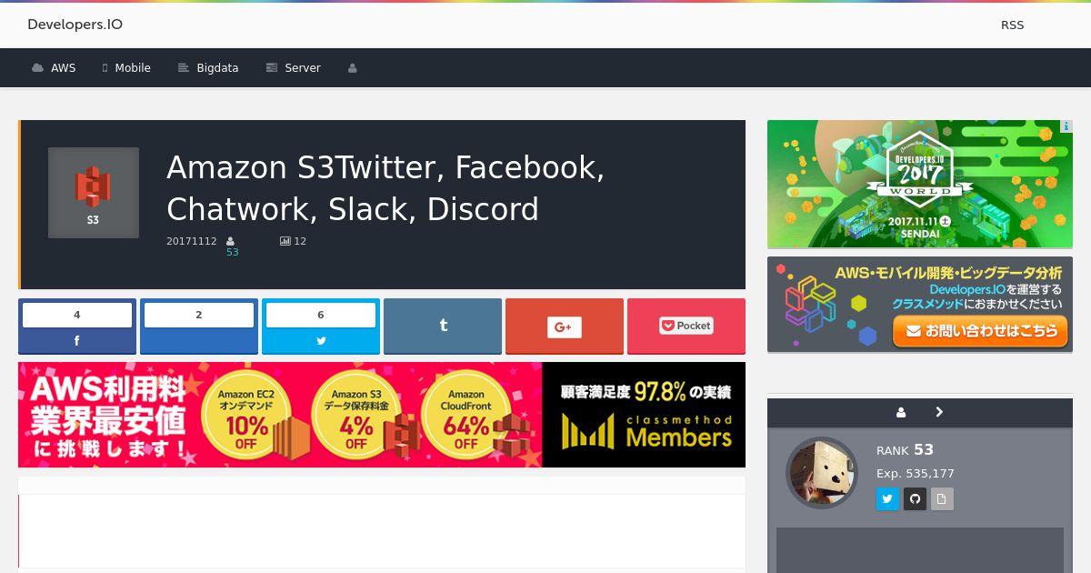Image resolution: width=1091 pixels, height=573 pixels.
Task: Open the author's GitHub profile icon
Action: (x=915, y=498)
